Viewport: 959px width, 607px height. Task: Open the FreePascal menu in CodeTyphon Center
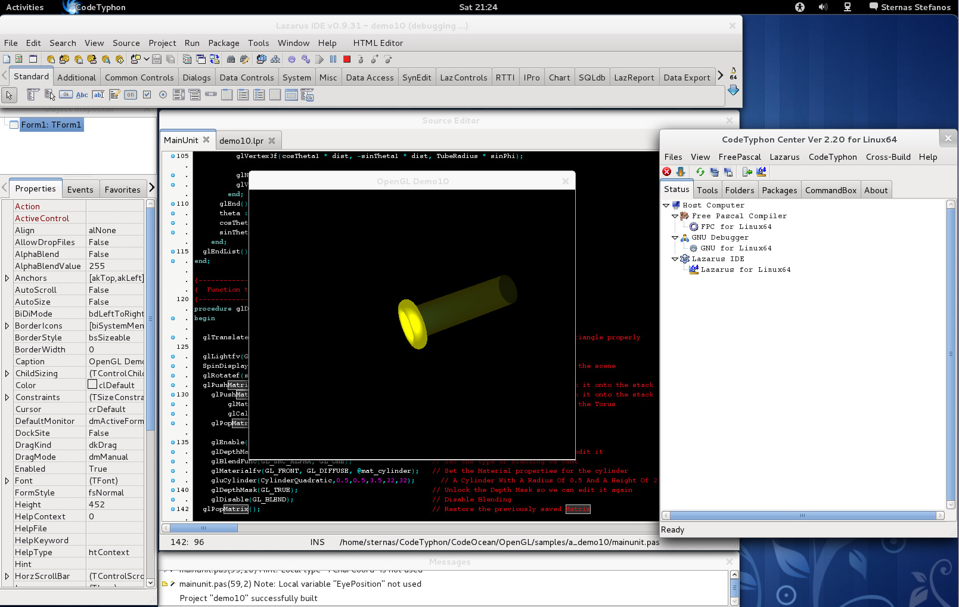click(x=740, y=157)
